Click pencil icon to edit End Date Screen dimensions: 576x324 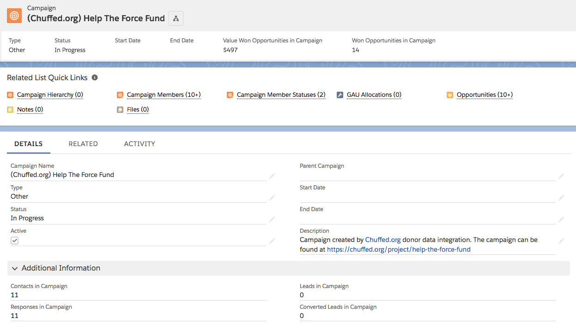[561, 219]
